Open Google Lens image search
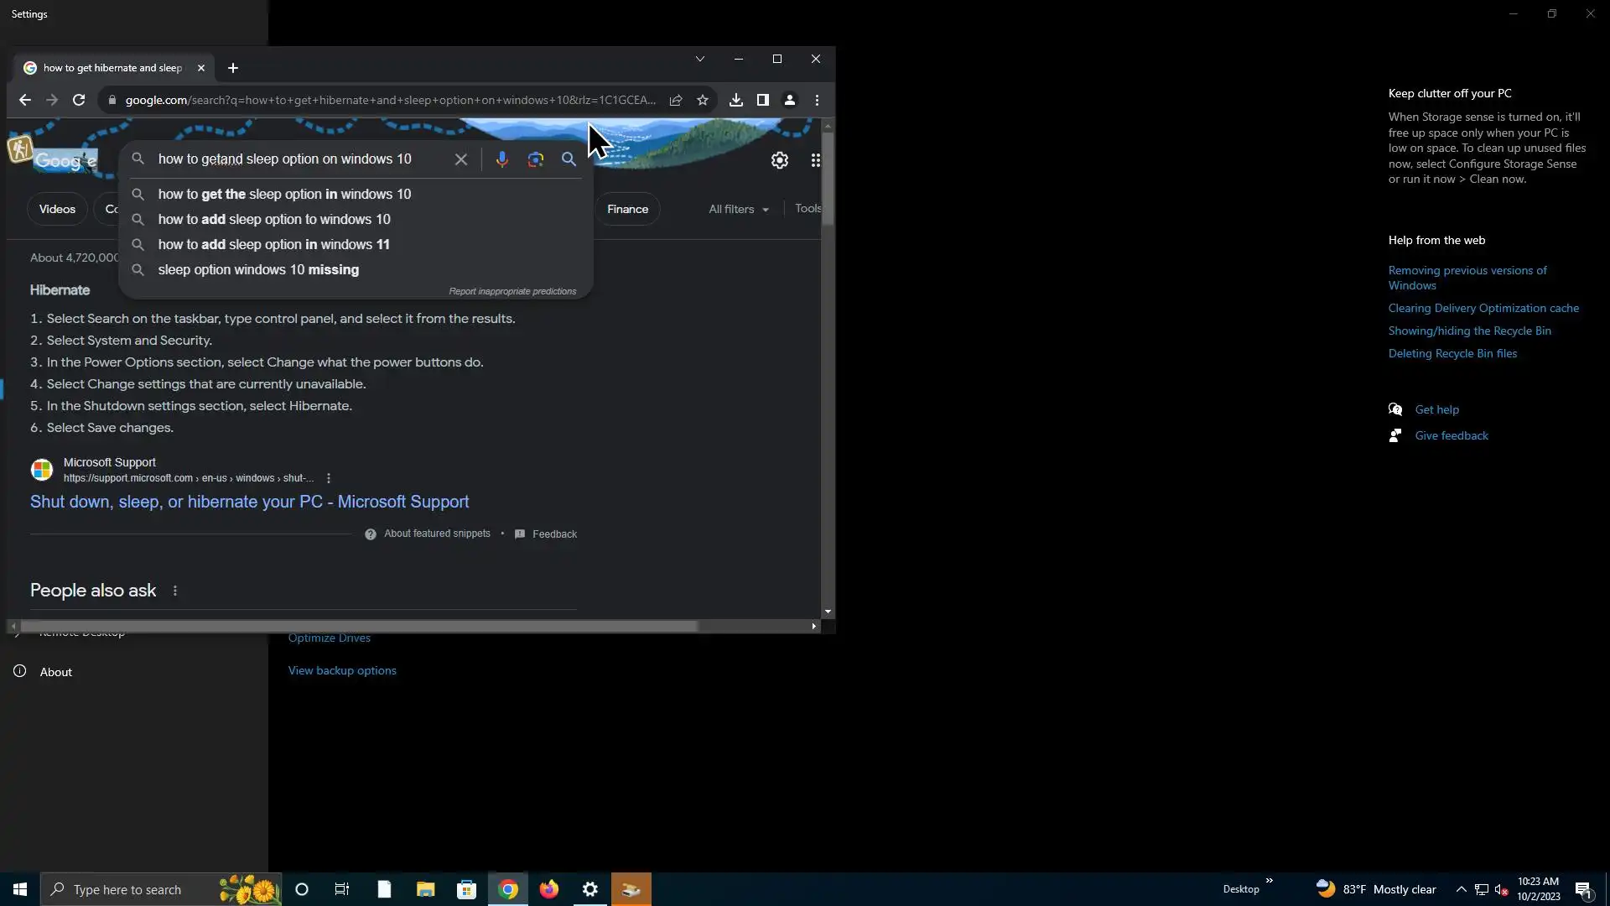1610x906 pixels. click(535, 159)
